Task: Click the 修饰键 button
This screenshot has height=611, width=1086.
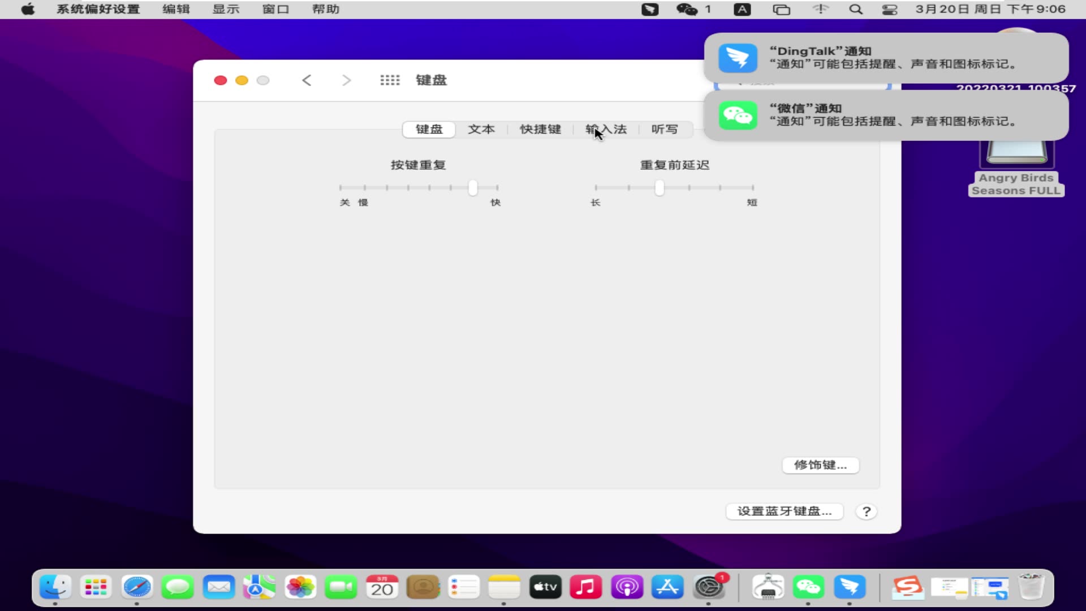Action: click(820, 465)
